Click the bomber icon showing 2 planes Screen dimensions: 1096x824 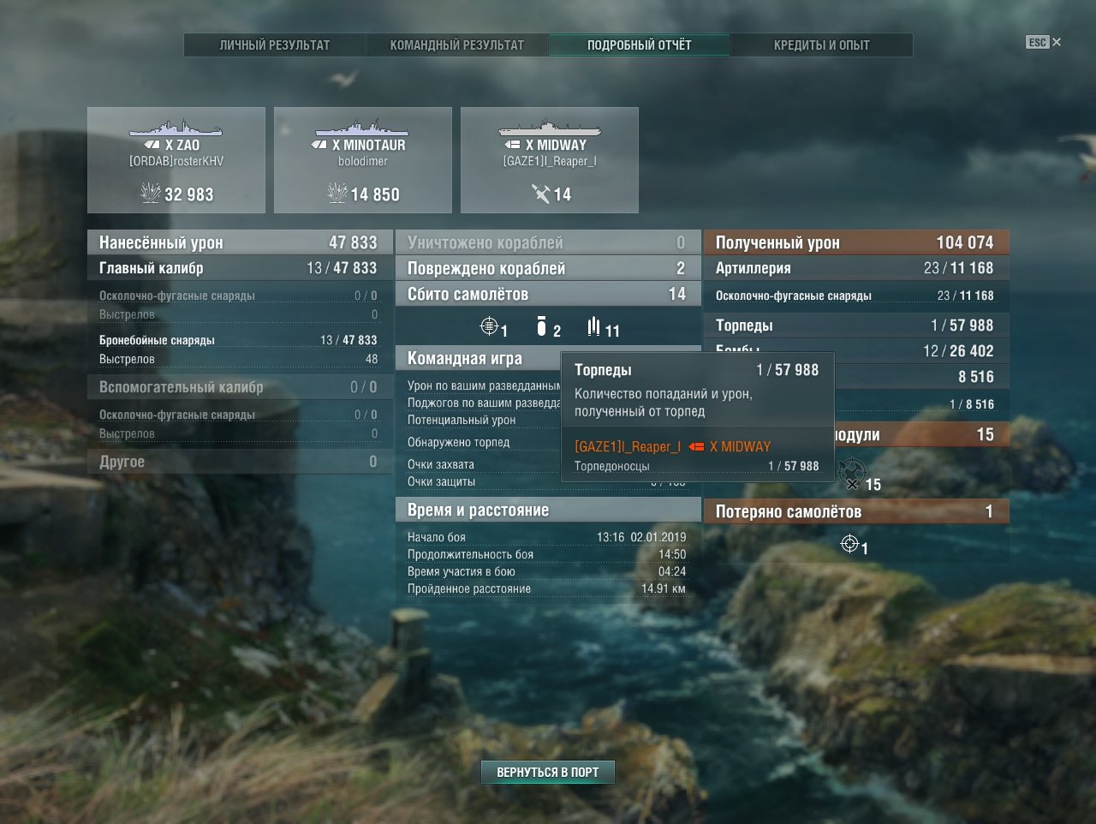[x=541, y=326]
